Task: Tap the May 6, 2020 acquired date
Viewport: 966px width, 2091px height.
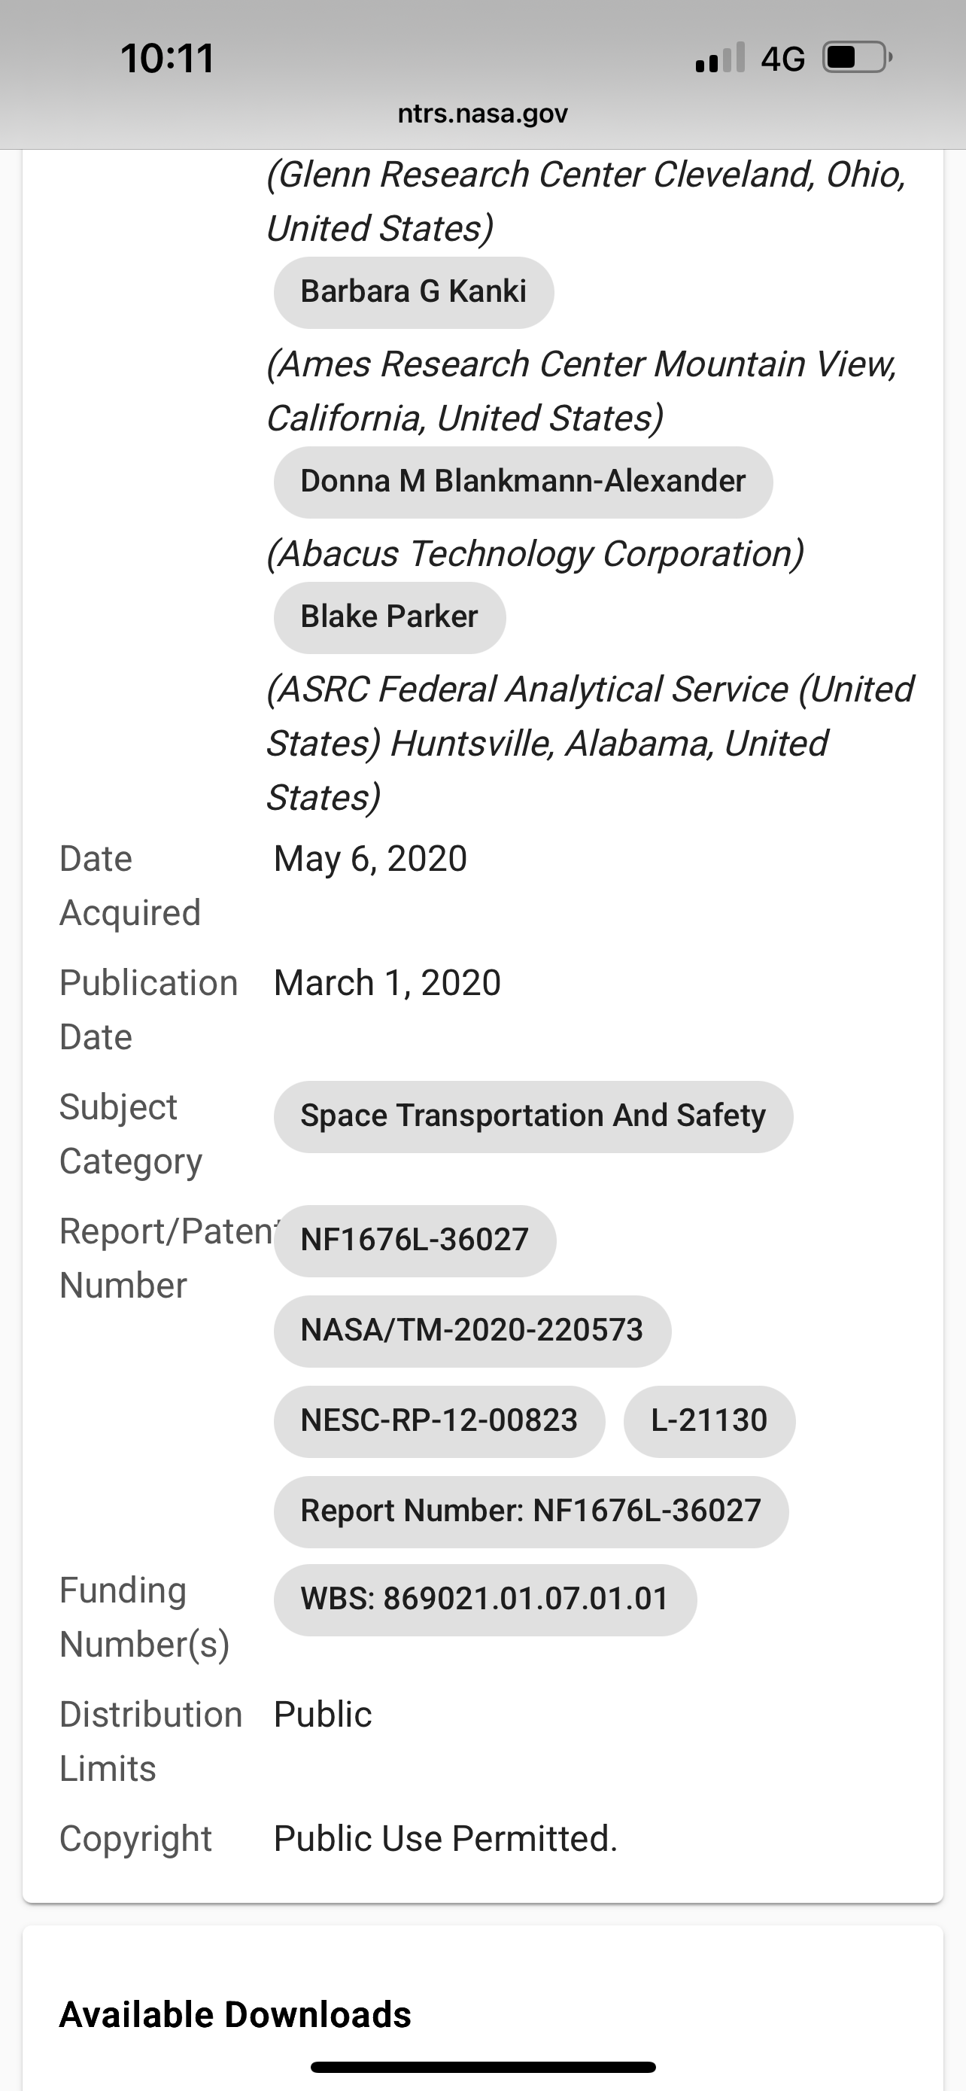Action: [371, 859]
